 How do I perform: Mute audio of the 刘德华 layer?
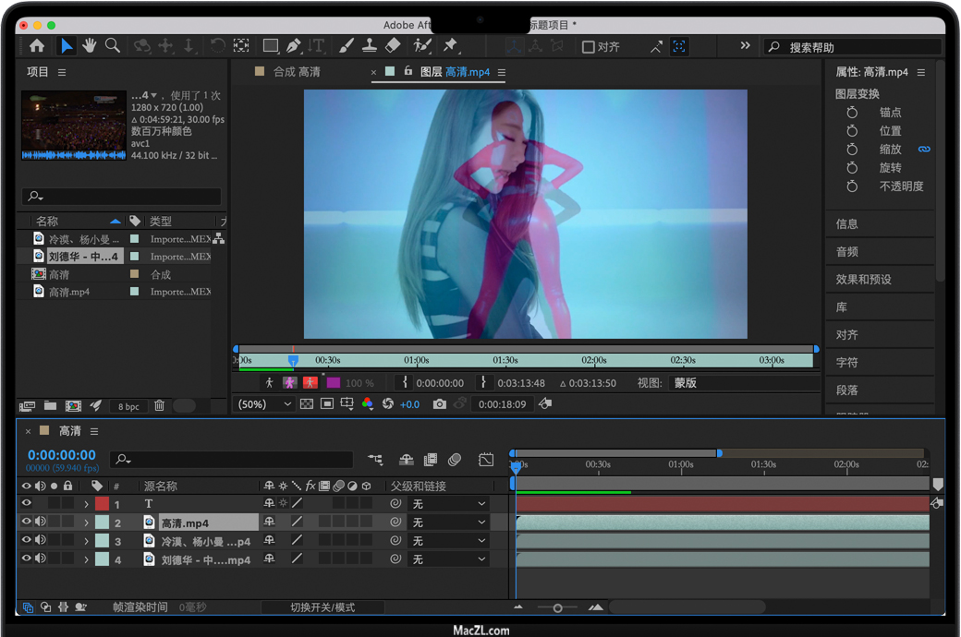coord(40,559)
